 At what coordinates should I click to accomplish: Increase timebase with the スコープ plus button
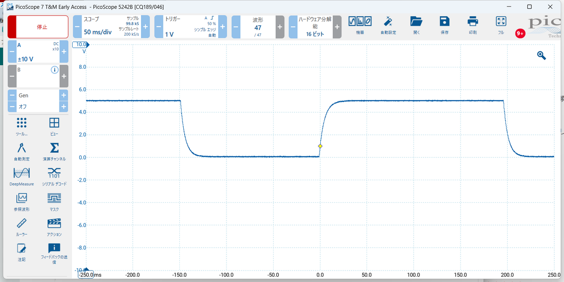[x=145, y=27]
